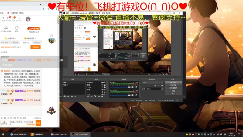Add a new scene in OBS scenes panel

click(65, 96)
